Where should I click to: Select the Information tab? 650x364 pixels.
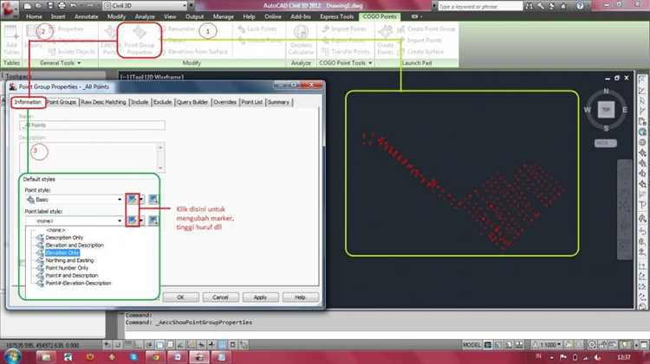point(29,102)
